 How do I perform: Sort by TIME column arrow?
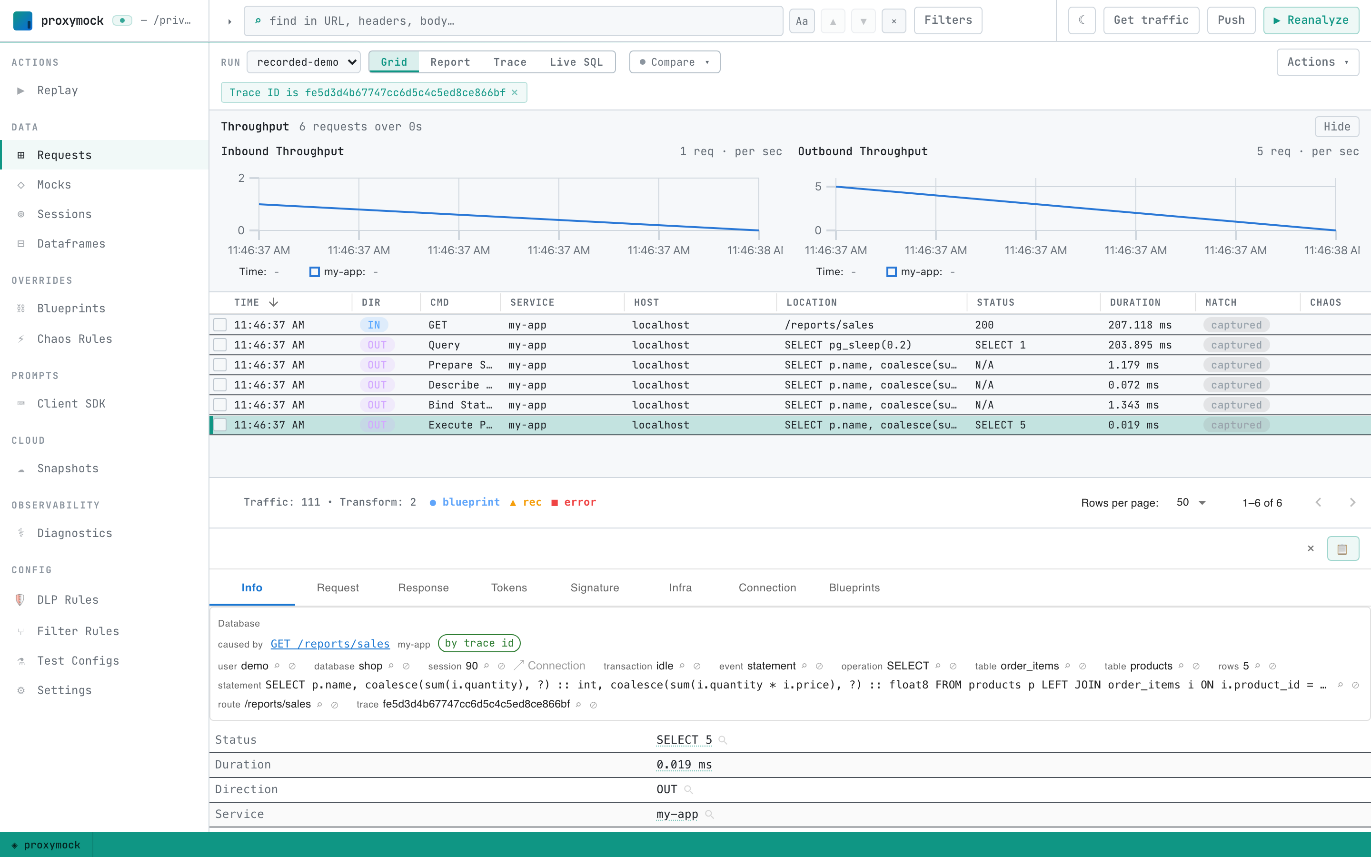[274, 302]
